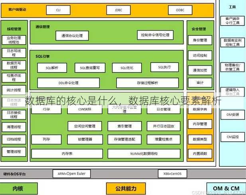Image resolution: width=246 pixels, height=195 pixels.
Task: Click the 业务处理线程池 box
Action: [x=14, y=40]
